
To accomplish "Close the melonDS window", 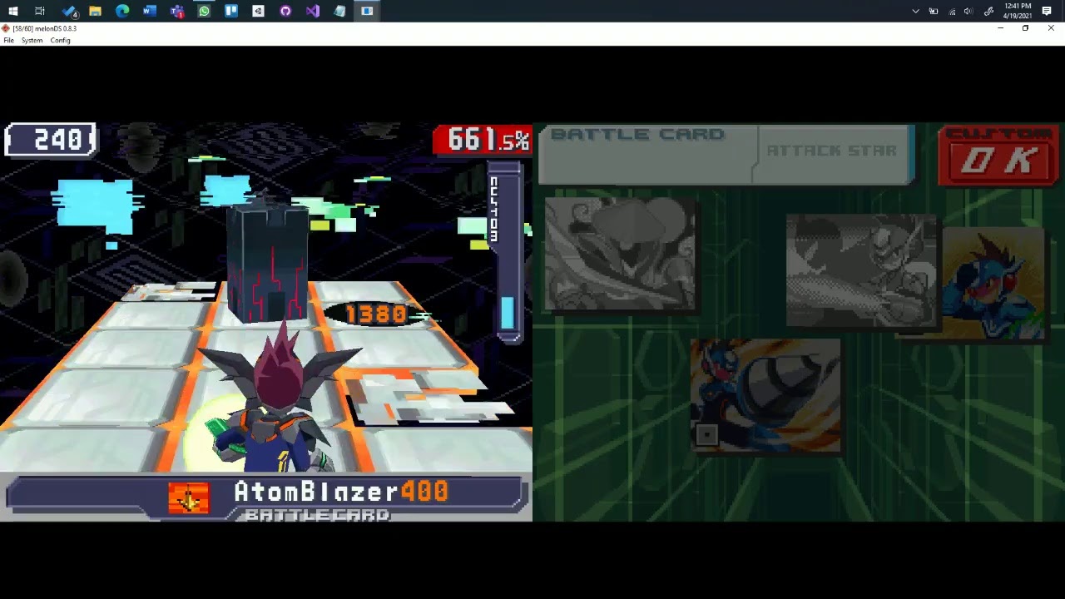I will (x=1051, y=28).
